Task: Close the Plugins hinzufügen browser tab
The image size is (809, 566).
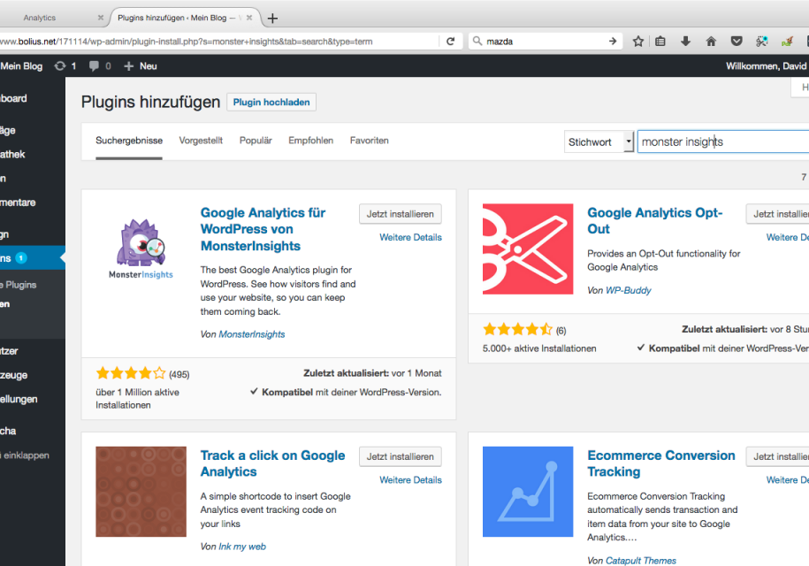Action: click(249, 18)
